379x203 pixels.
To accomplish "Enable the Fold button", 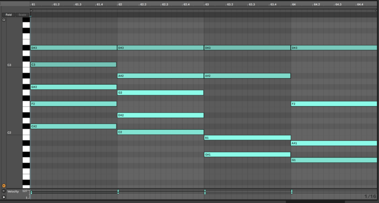I will [8, 15].
